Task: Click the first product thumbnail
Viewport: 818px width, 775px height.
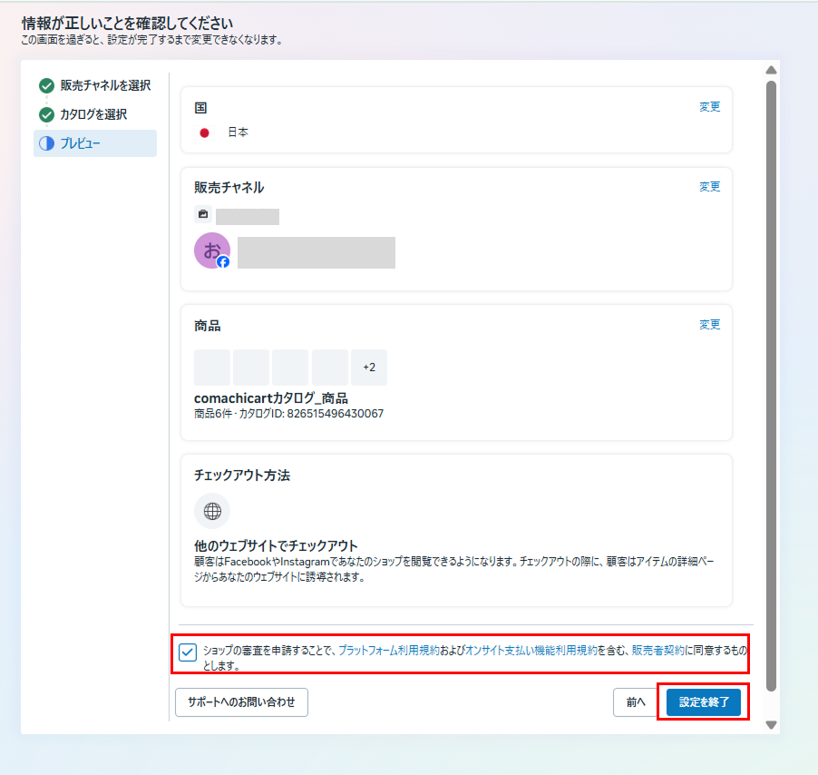Action: [x=212, y=368]
